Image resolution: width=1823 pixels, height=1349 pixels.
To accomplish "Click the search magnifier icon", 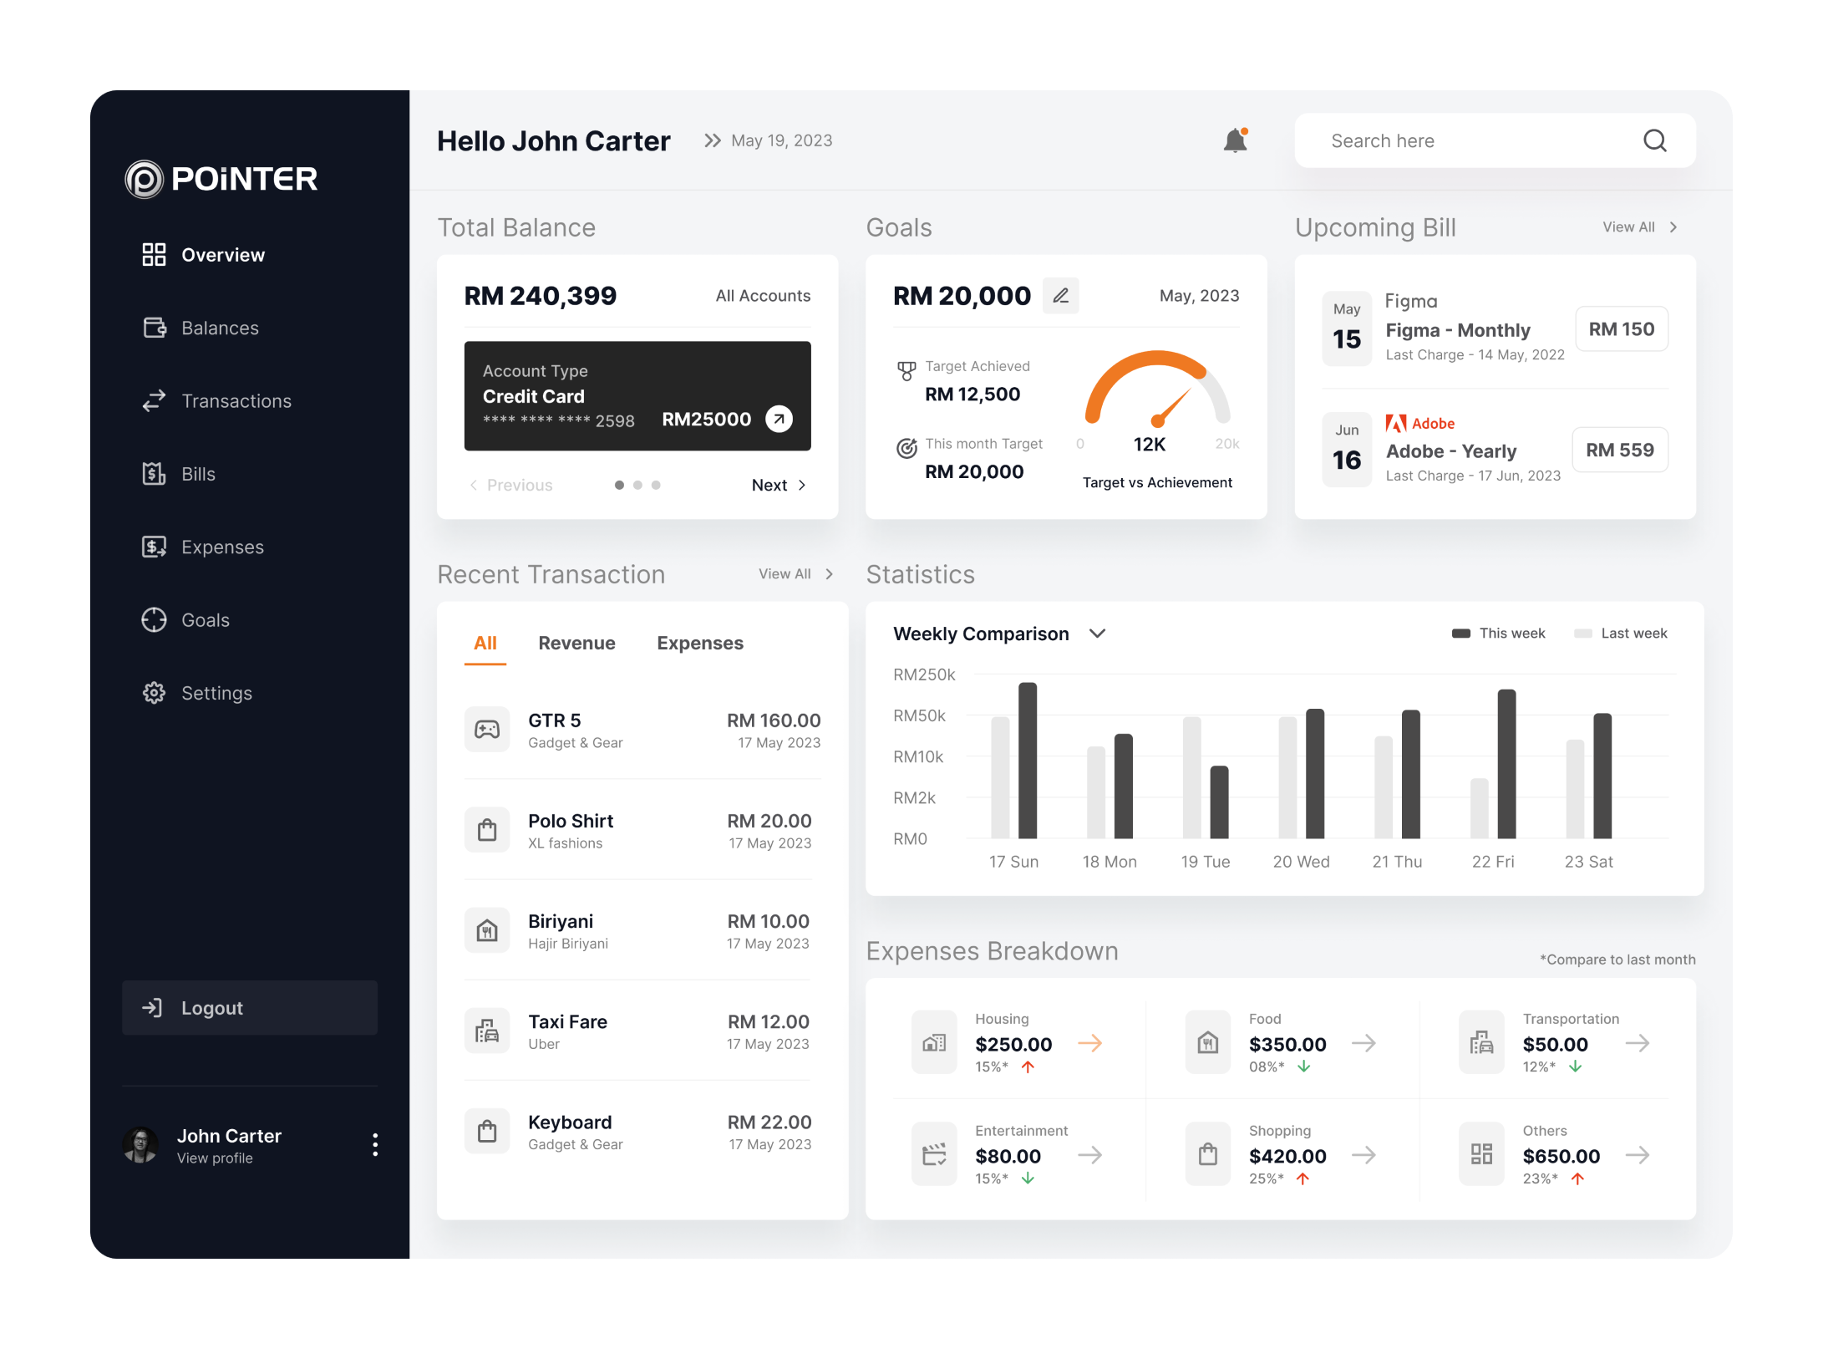I will [x=1654, y=140].
